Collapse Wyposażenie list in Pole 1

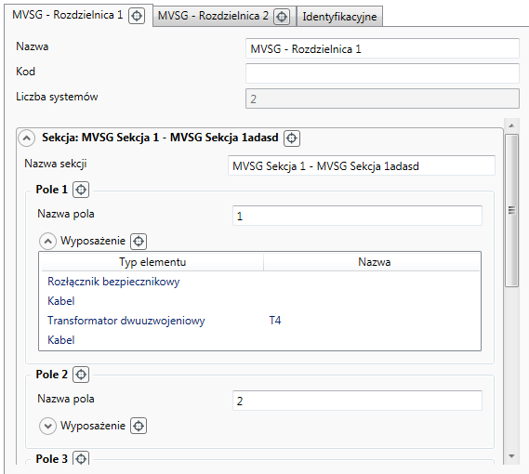pyautogui.click(x=48, y=242)
